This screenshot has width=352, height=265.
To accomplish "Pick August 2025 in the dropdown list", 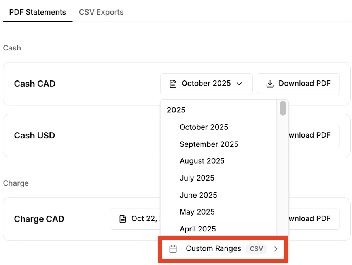I will [202, 161].
